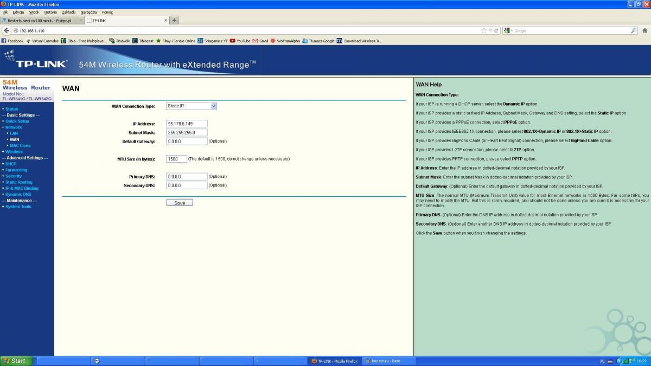Open YouTube bookmark
The width and height of the screenshot is (651, 366).
240,41
